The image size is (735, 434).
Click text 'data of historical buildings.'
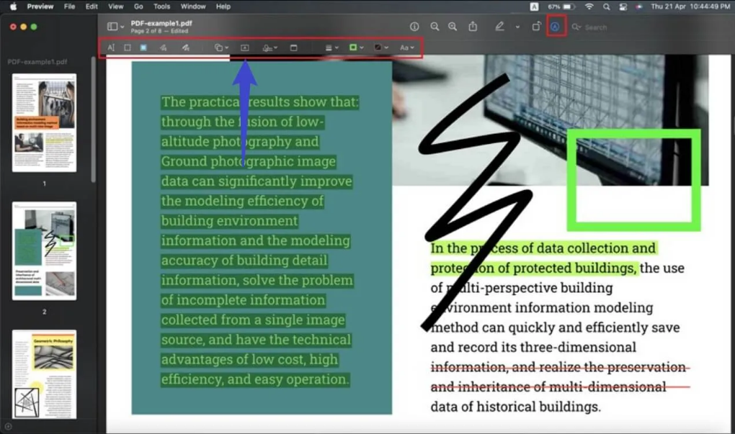(516, 407)
